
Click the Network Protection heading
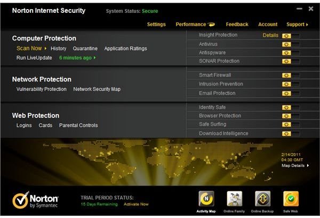(42, 79)
